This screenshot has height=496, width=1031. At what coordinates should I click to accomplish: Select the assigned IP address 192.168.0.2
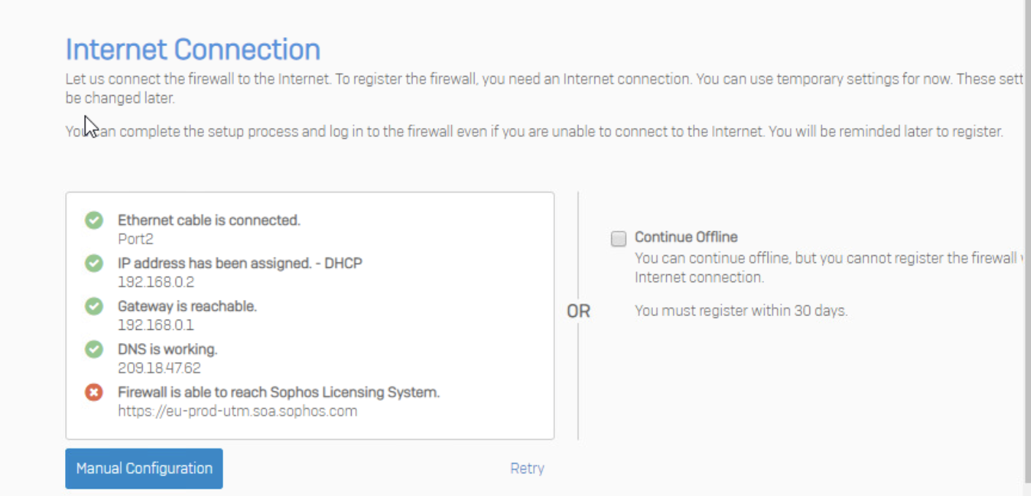(x=156, y=282)
